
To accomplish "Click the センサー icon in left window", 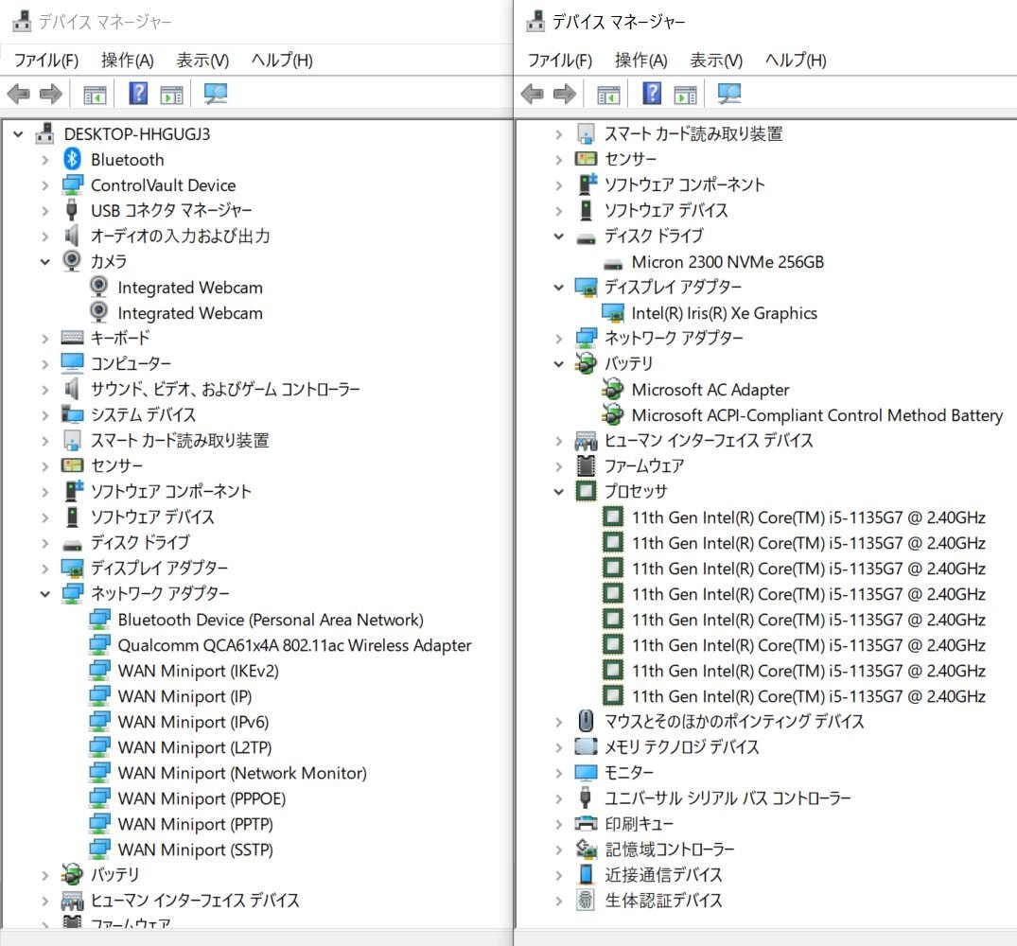I will pyautogui.click(x=72, y=465).
